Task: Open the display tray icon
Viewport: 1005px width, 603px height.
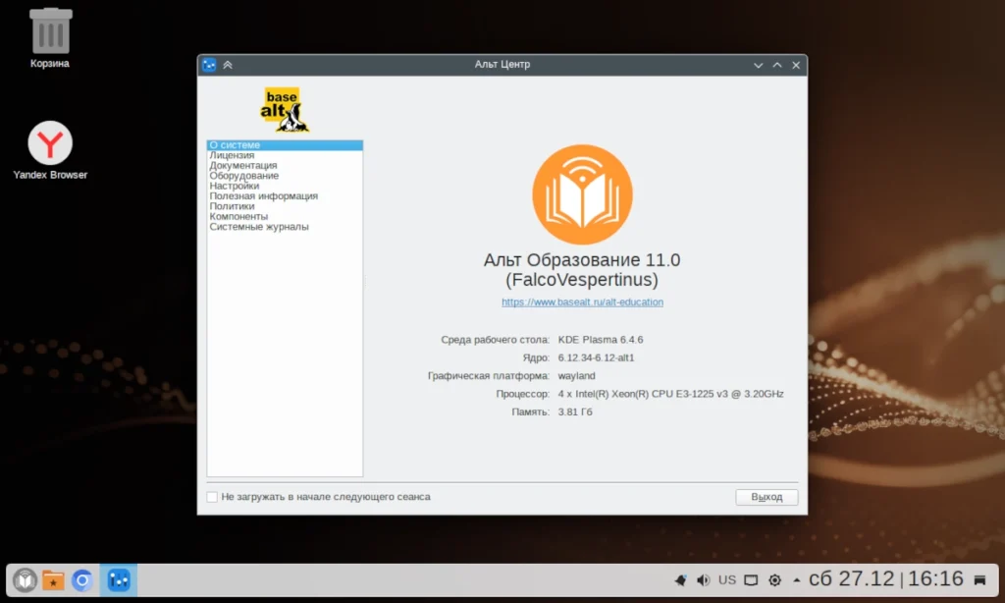Action: (x=751, y=580)
